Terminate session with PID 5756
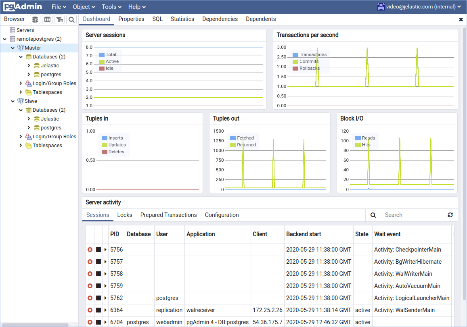The height and width of the screenshot is (327, 467). coord(90,250)
